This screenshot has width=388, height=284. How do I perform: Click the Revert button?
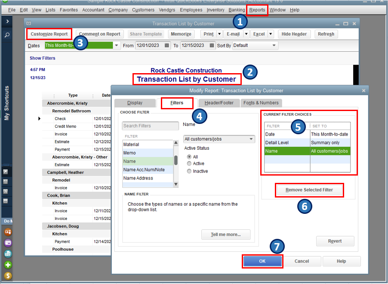[335, 241]
